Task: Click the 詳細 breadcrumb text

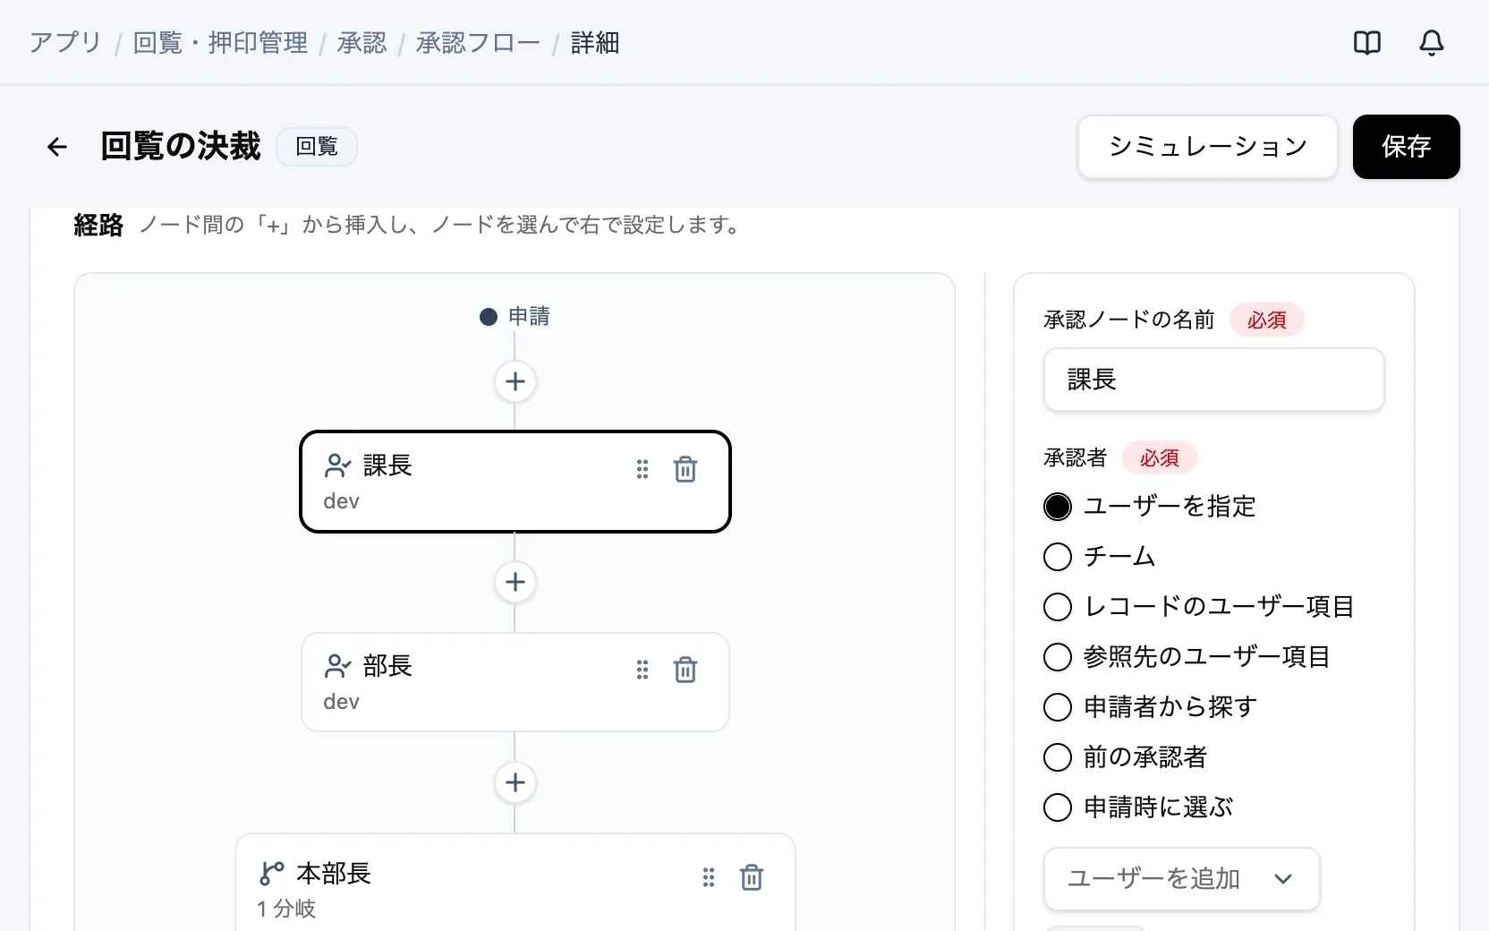Action: 595,43
